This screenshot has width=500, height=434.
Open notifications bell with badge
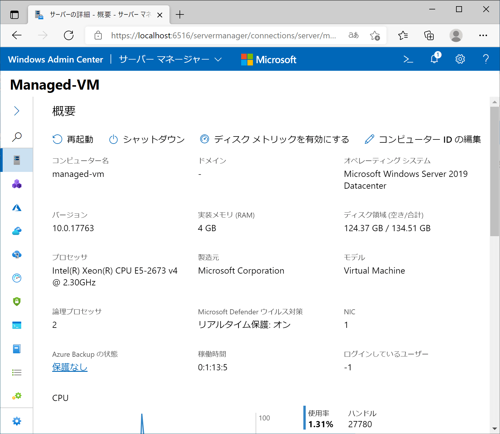point(434,59)
